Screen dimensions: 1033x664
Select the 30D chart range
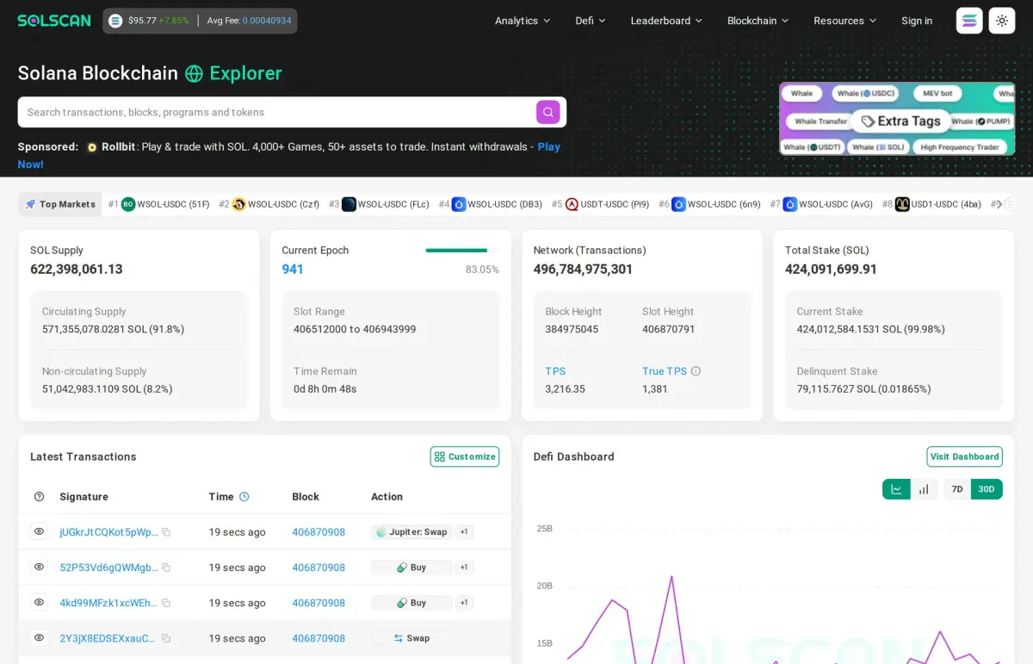tap(987, 489)
